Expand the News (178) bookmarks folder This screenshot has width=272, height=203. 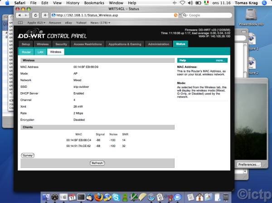(101, 22)
